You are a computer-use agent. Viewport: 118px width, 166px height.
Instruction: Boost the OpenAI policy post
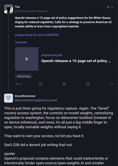point(41,84)
